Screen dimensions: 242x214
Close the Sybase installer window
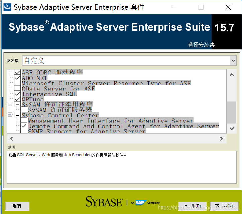pyautogui.click(x=228, y=7)
